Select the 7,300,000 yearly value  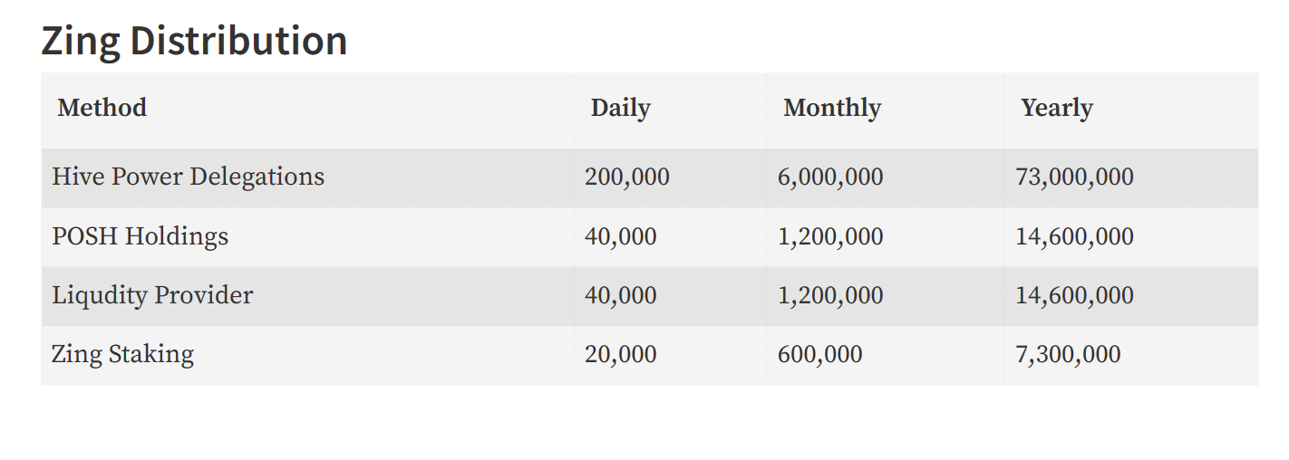click(x=1069, y=355)
